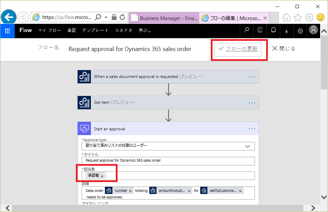The width and height of the screenshot is (328, 212).
Task: Click the Flow home logo text
Action: (26, 30)
